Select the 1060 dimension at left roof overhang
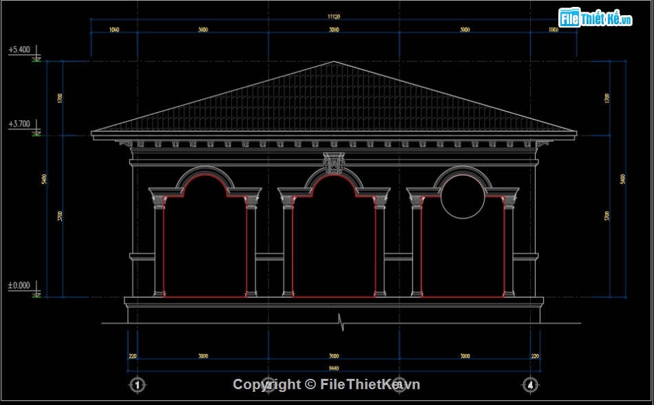This screenshot has width=654, height=405. click(114, 30)
